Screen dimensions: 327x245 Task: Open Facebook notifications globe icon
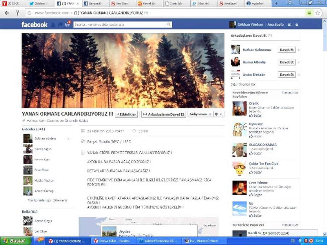68,25
